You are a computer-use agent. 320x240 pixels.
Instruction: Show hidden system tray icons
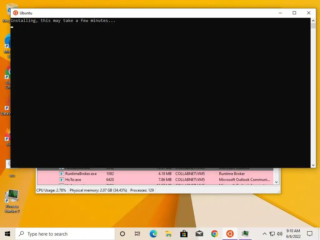[264, 234]
